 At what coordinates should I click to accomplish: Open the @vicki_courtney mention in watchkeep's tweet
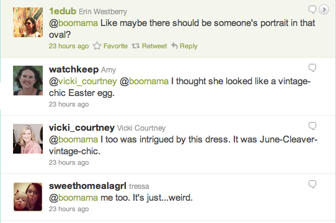tap(83, 81)
